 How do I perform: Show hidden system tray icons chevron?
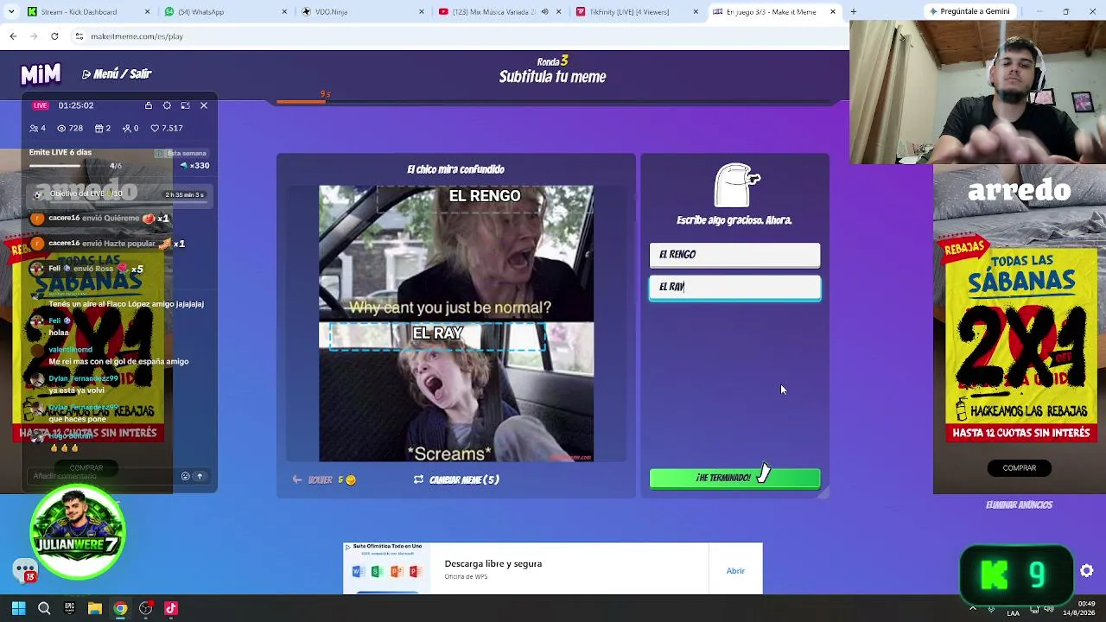coord(973,608)
